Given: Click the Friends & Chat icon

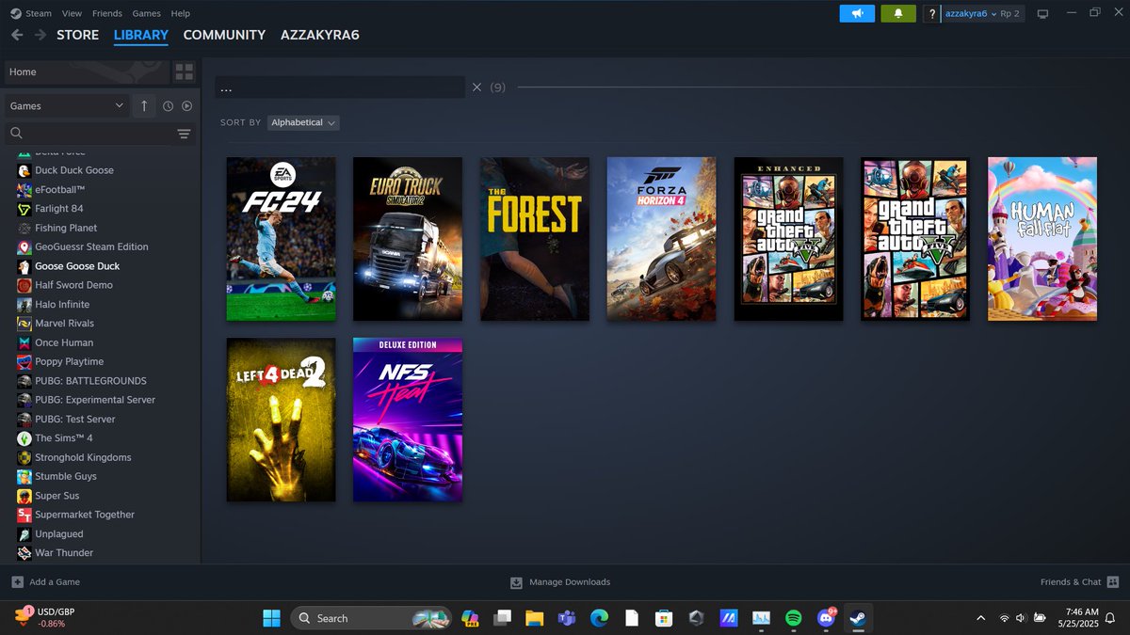Looking at the screenshot, I should [x=1113, y=582].
